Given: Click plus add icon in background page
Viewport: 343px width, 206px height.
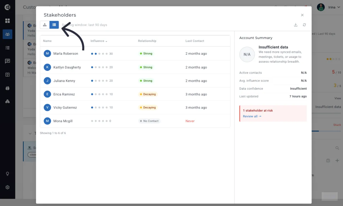Looking at the screenshot, I should coord(337,161).
